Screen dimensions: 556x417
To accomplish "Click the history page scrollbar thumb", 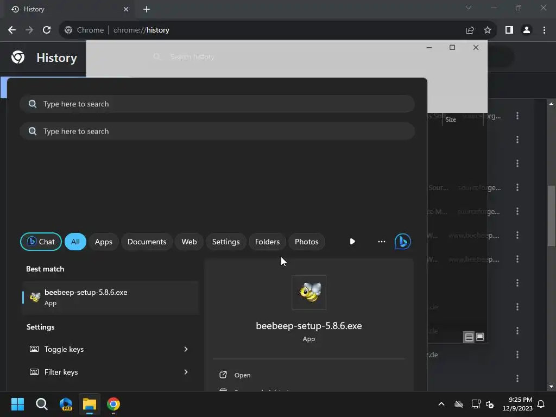I will 551,216.
